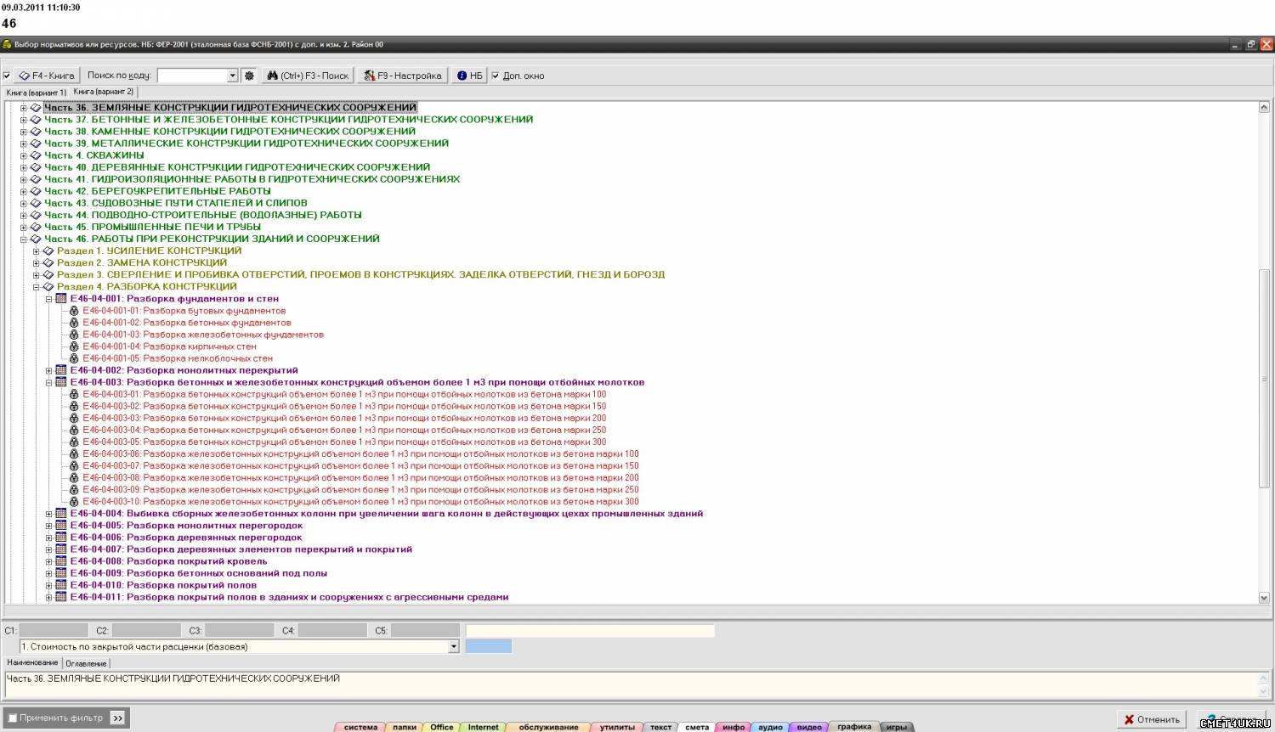This screenshot has width=1275, height=732.
Task: Click the norm icon of E46-04-001-01
Action: (74, 311)
